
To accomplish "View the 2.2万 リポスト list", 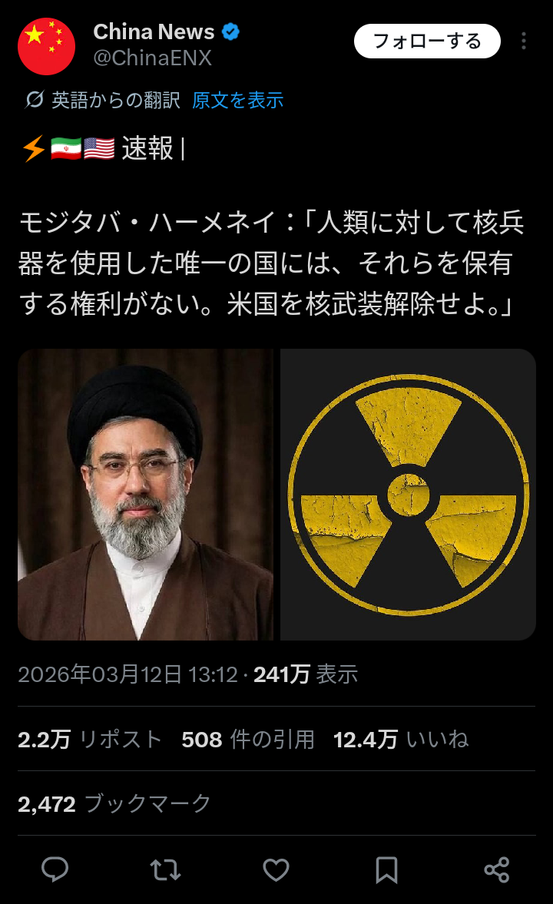I will click(x=89, y=739).
